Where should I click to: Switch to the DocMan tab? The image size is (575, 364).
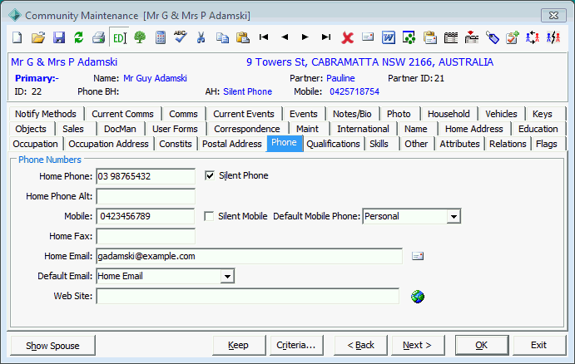[120, 129]
